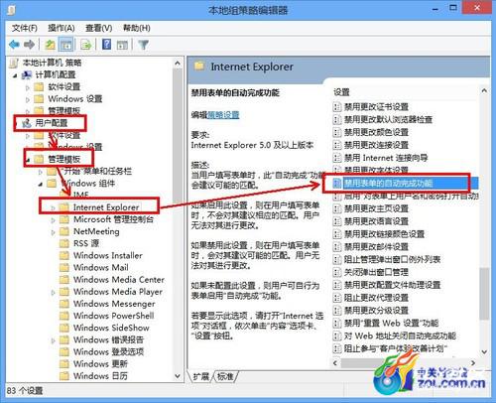Viewport: 496px width, 403px height.
Task: Click the Export list toolbar icon
Action: [86, 45]
